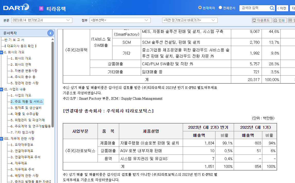The image size is (295, 183).
Task: Open 3. 연결재무제표 주석 tree item
Action: (x=25, y=157)
